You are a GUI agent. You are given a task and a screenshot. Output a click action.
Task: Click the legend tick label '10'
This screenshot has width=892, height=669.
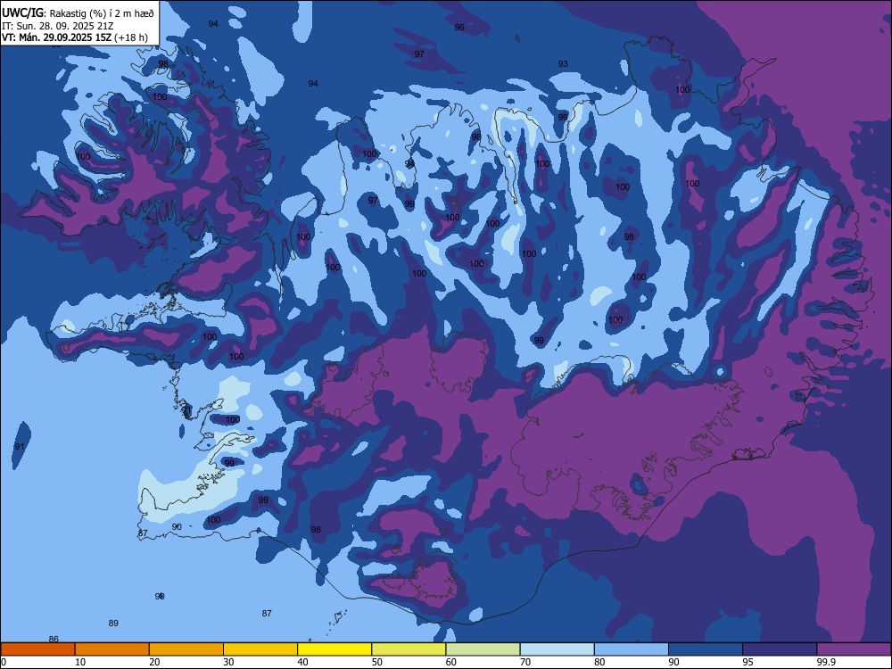80,662
